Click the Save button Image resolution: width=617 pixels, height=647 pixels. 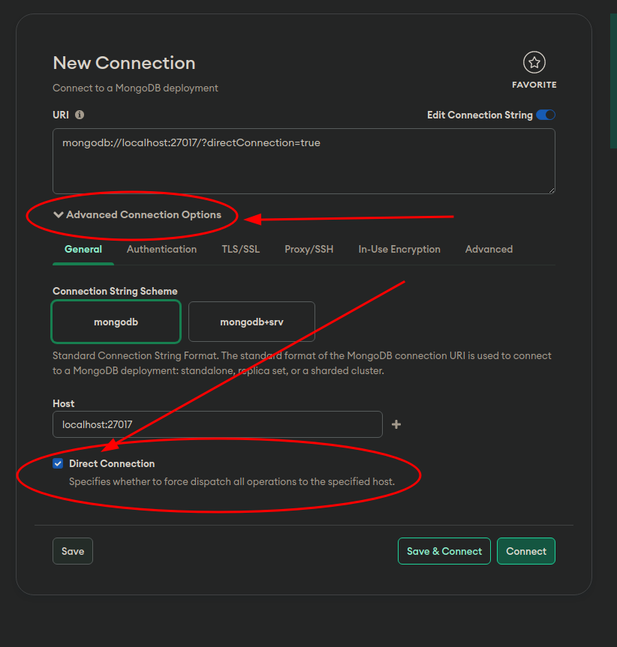point(73,551)
